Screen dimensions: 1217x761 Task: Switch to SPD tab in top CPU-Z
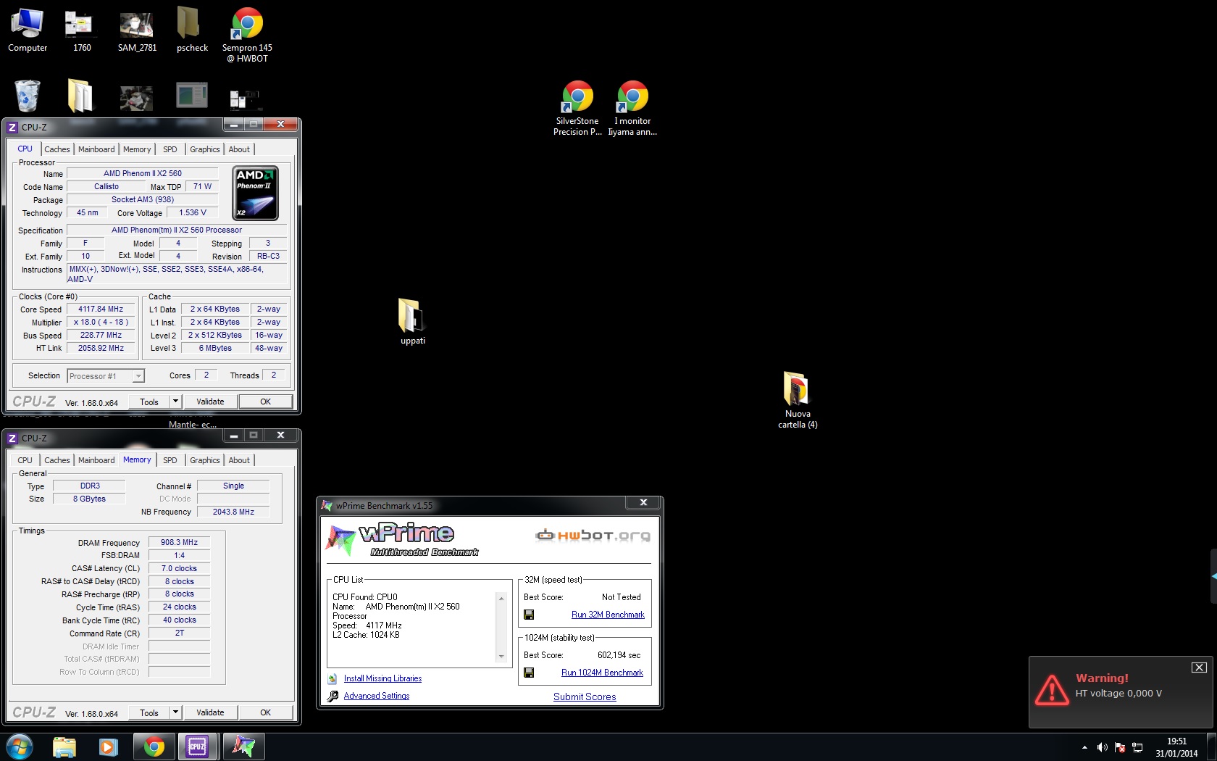click(x=170, y=149)
